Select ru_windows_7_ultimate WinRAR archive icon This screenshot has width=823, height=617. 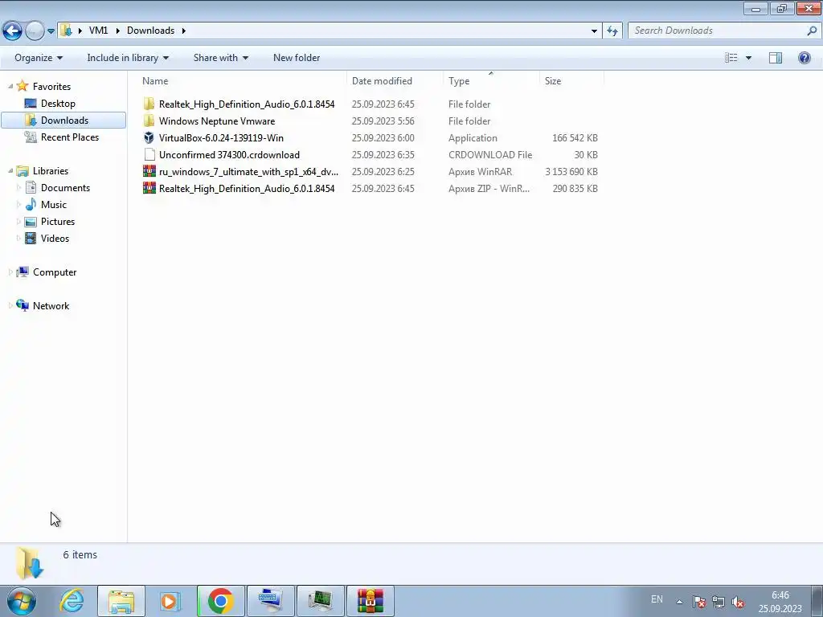click(x=149, y=171)
